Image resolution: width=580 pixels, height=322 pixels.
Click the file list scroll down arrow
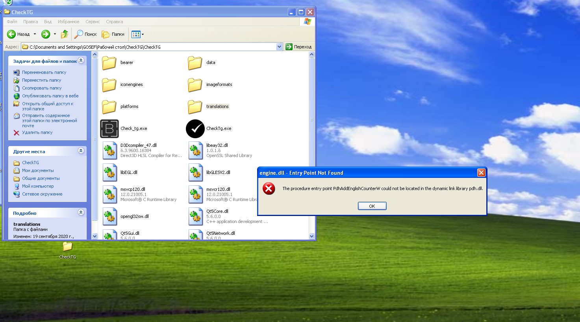point(311,236)
